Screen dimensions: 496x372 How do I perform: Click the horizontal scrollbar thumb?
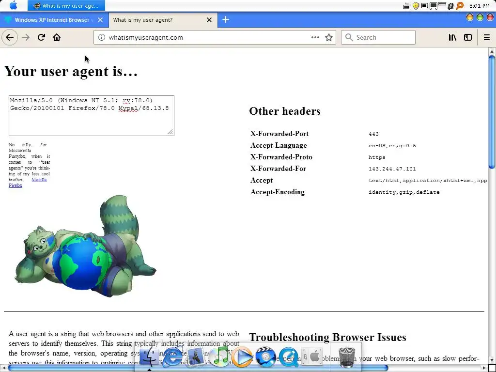pyautogui.click(x=198, y=368)
